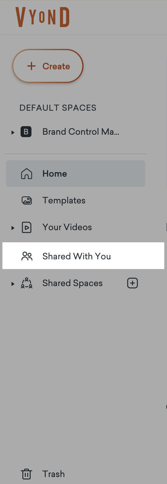
Task: Open the Shared With You label
Action: tap(77, 256)
